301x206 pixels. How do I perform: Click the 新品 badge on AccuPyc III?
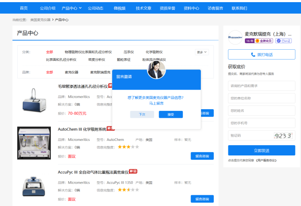[x=133, y=171]
